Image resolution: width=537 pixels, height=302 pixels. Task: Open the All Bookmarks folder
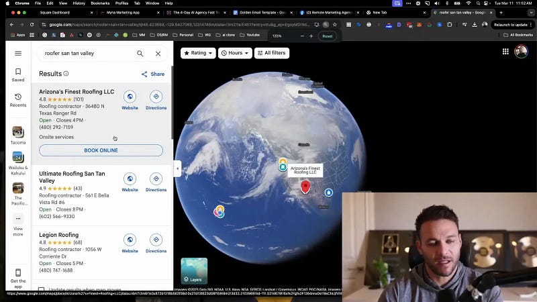point(518,35)
